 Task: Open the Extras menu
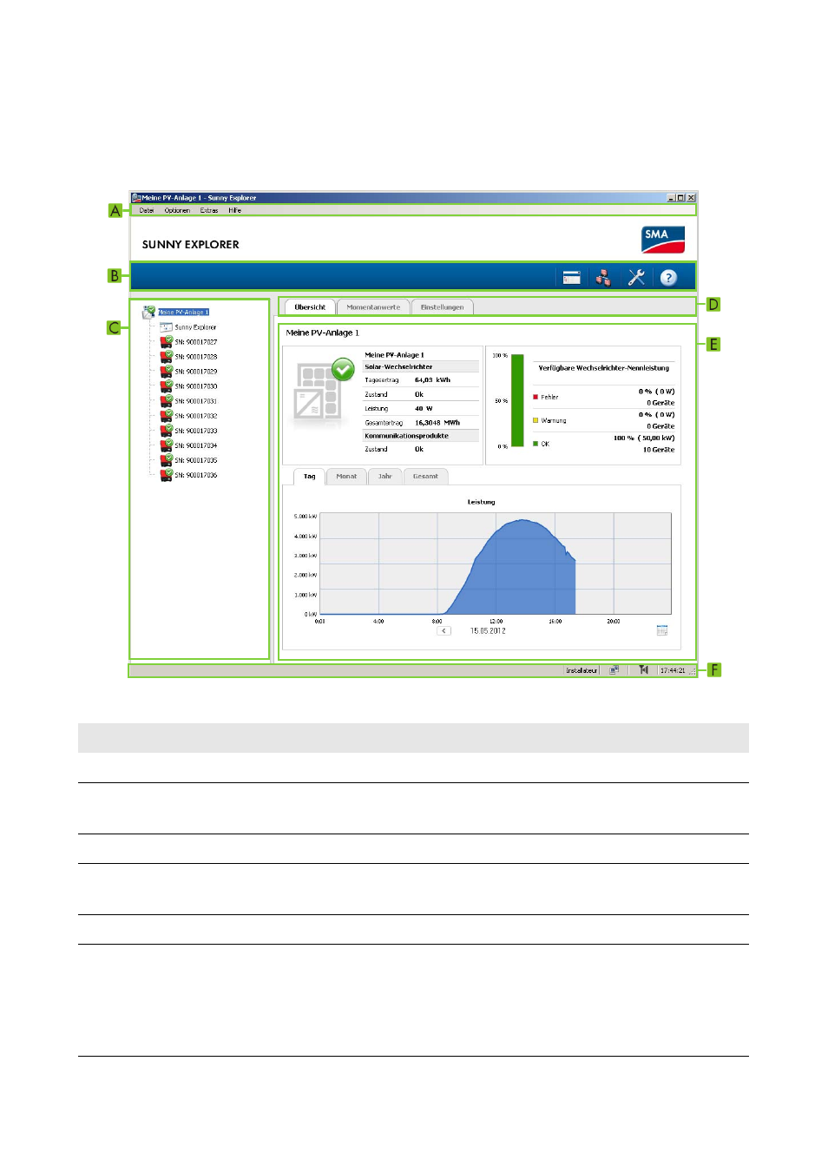[x=209, y=210]
